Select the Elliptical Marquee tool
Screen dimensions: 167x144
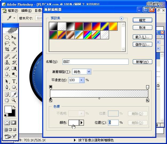click(x=7, y=37)
